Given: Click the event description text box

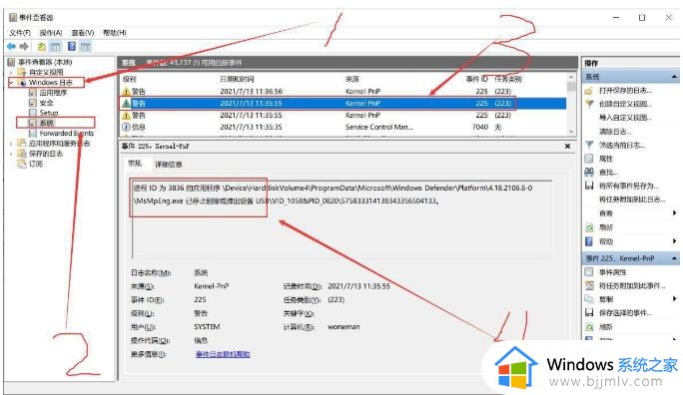Looking at the screenshot, I should pos(341,218).
